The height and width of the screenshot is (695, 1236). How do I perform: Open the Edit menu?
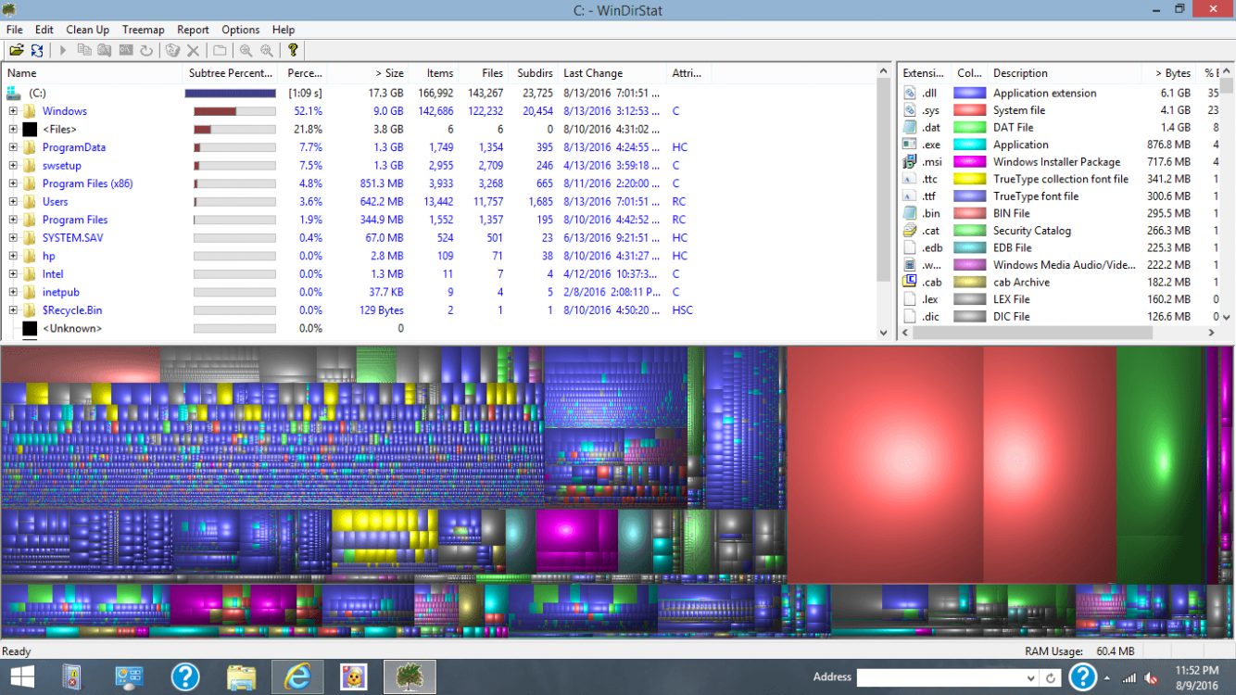click(44, 30)
